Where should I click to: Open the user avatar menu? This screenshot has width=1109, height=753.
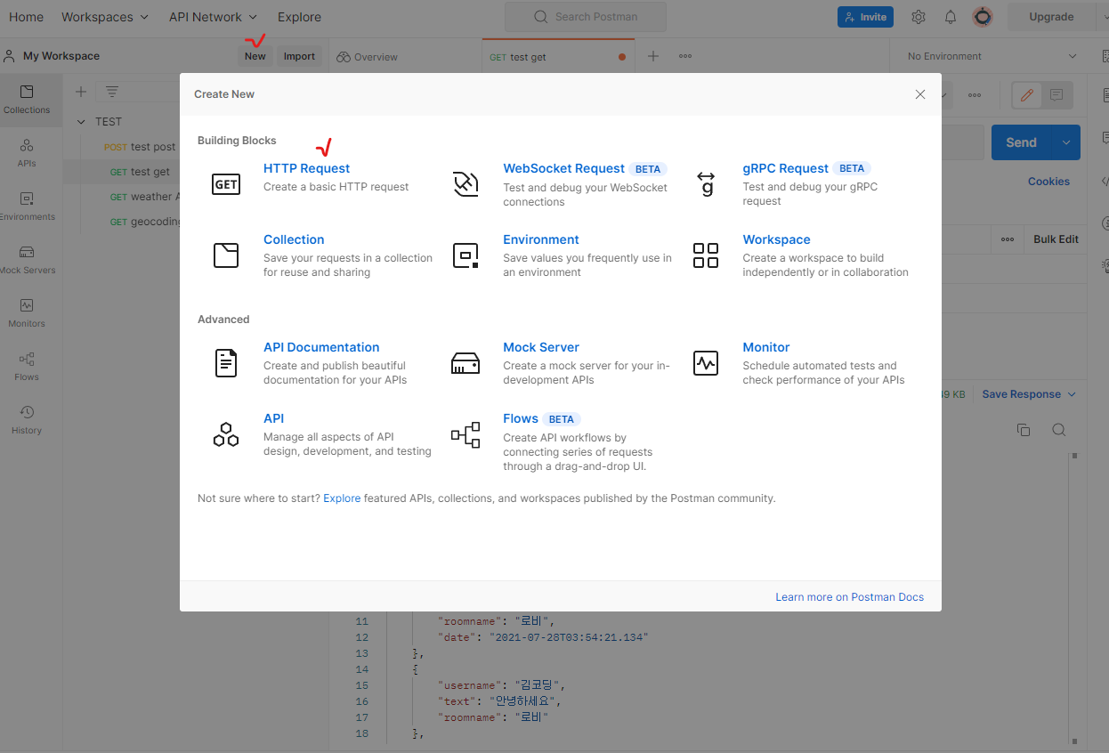point(983,17)
